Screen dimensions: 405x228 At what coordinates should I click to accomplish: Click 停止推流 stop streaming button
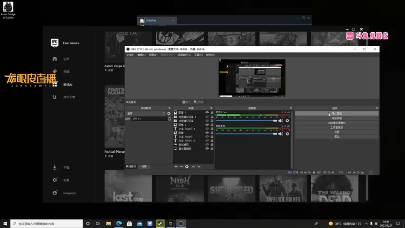pos(337,113)
